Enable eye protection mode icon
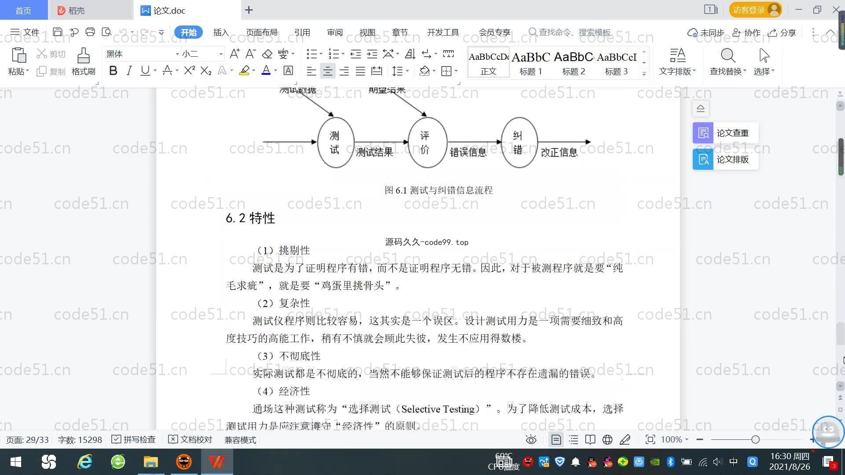The height and width of the screenshot is (475, 845). point(531,439)
